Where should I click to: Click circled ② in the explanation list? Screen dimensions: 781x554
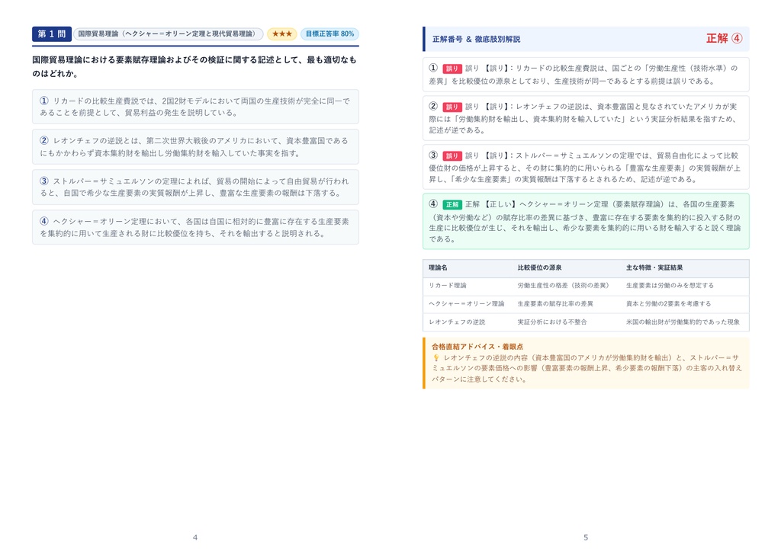click(433, 106)
